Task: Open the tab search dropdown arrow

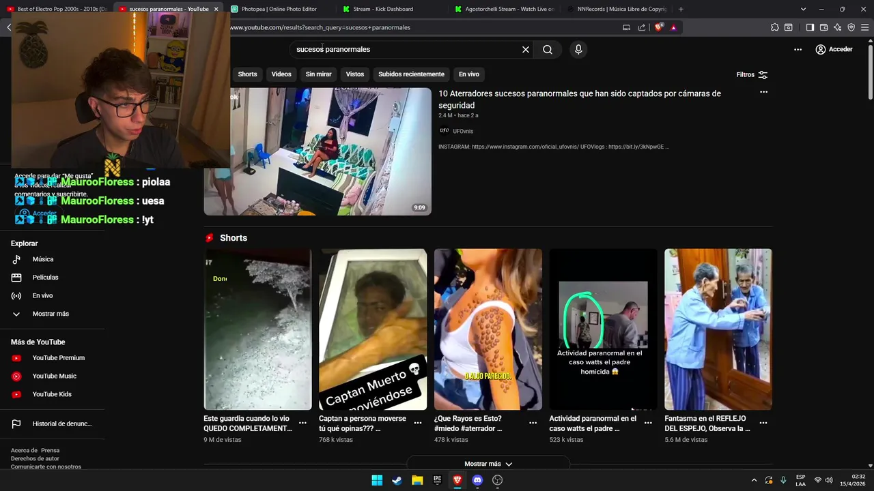Action: (803, 9)
